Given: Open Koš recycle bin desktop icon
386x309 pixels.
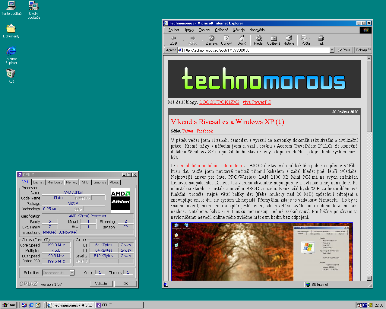Looking at the screenshot, I should pos(11,74).
